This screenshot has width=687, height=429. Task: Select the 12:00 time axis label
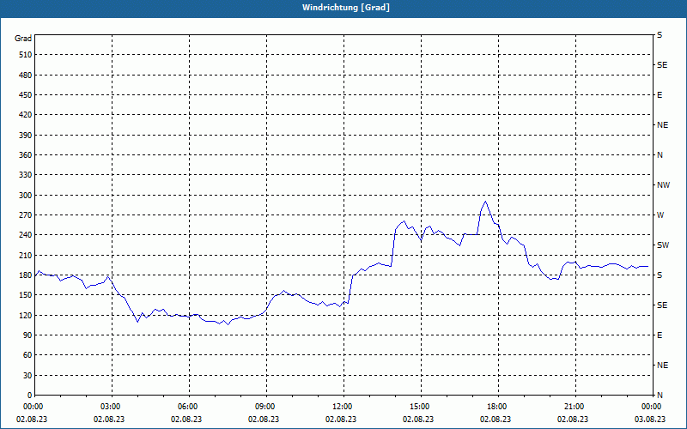click(x=343, y=407)
